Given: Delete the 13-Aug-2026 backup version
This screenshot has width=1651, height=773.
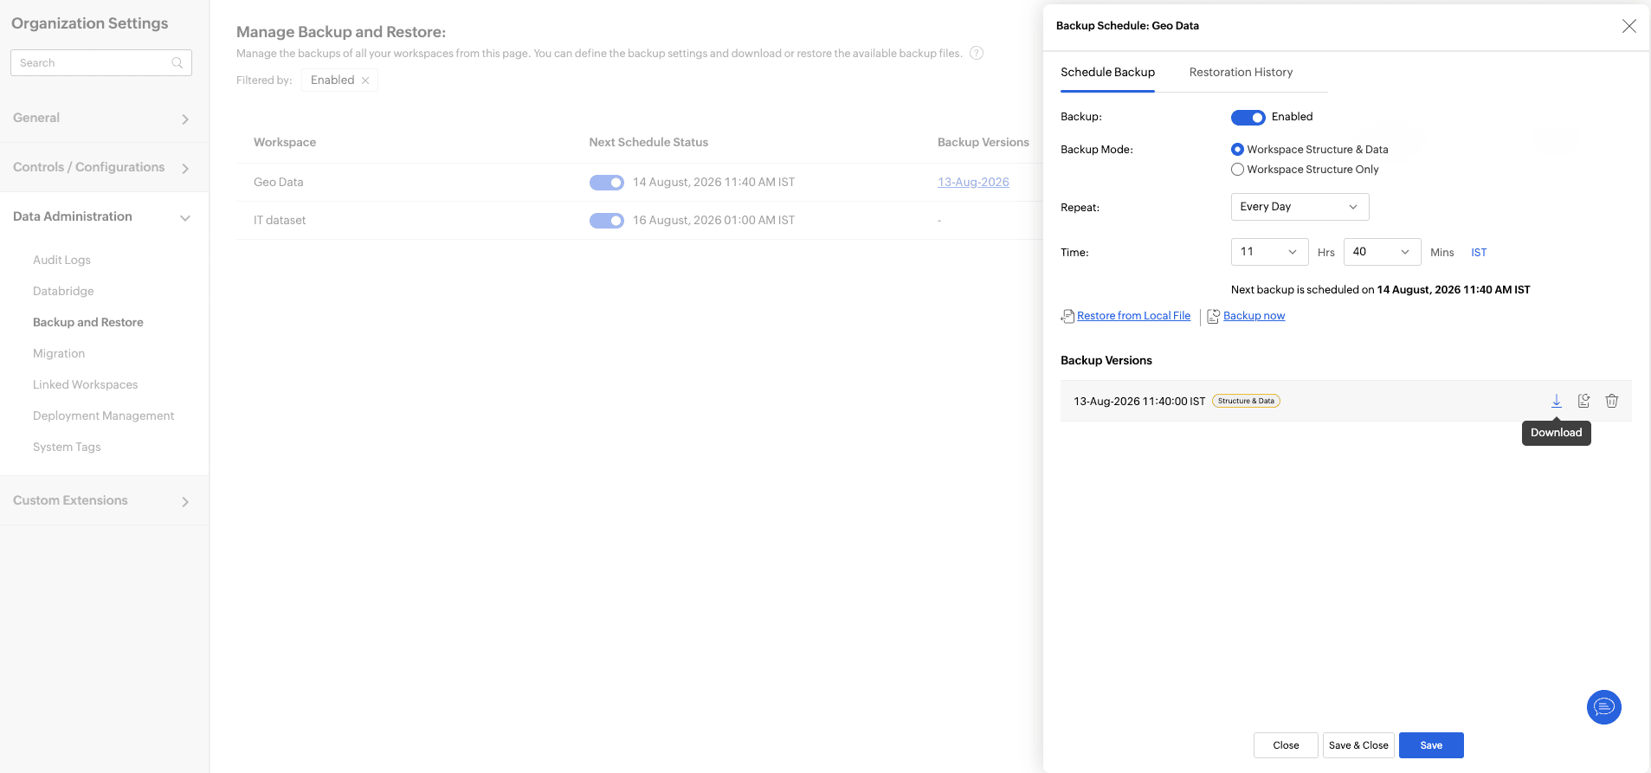Looking at the screenshot, I should [1611, 401].
